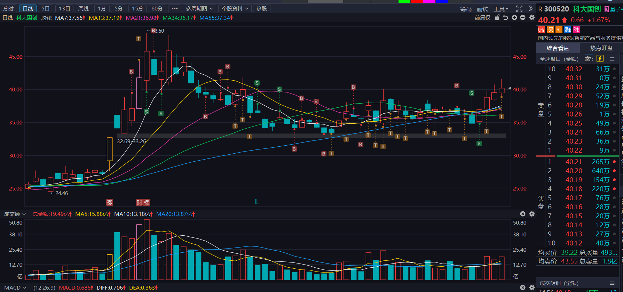
Task: Open main chart settings gear
Action: 531,18
